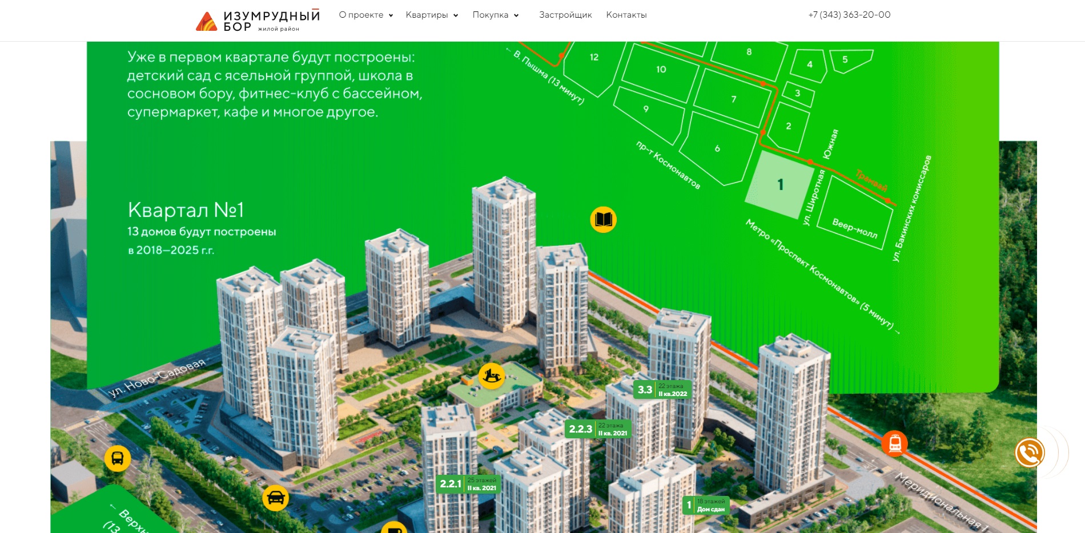Click the ул. Ново-Садовая street label
1085x533 pixels.
click(x=156, y=378)
